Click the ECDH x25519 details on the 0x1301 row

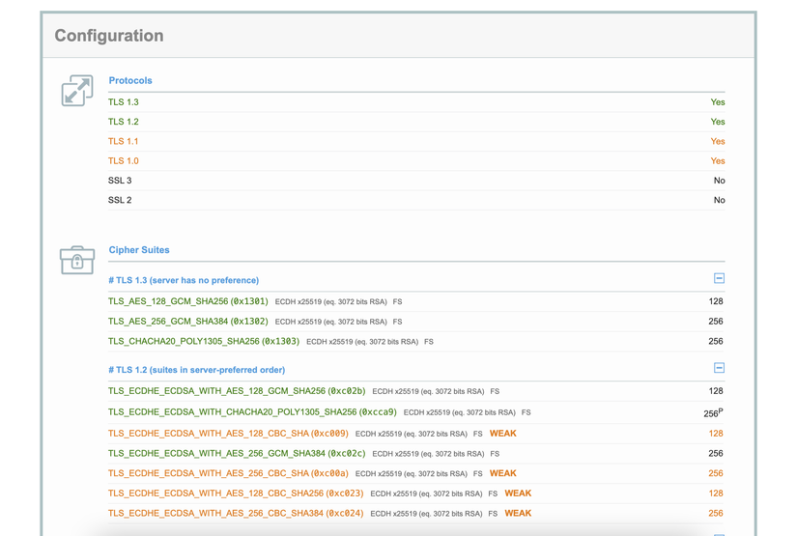(x=331, y=301)
